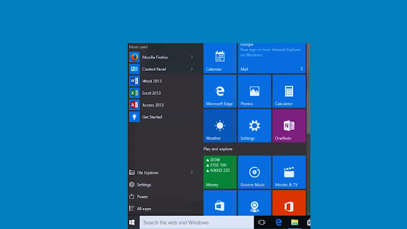Open the Weather tile
The height and width of the screenshot is (229, 407).
coord(220,126)
